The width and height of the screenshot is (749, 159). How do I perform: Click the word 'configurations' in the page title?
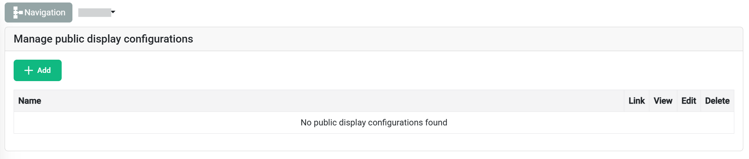(x=158, y=39)
